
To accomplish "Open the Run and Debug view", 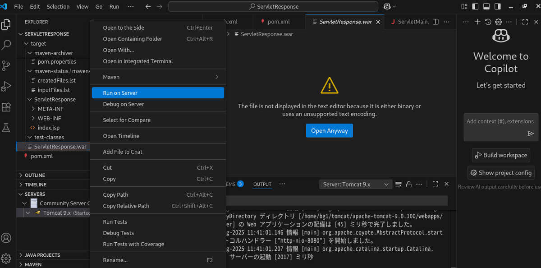I will 6,86.
